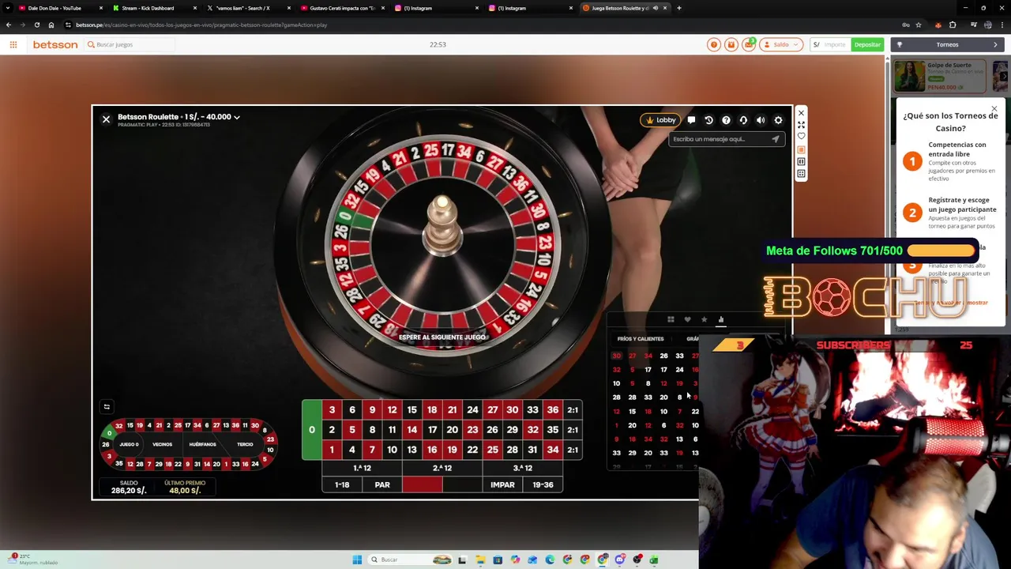The width and height of the screenshot is (1011, 569).
Task: Open Betsson help question icon in header
Action: tap(714, 44)
